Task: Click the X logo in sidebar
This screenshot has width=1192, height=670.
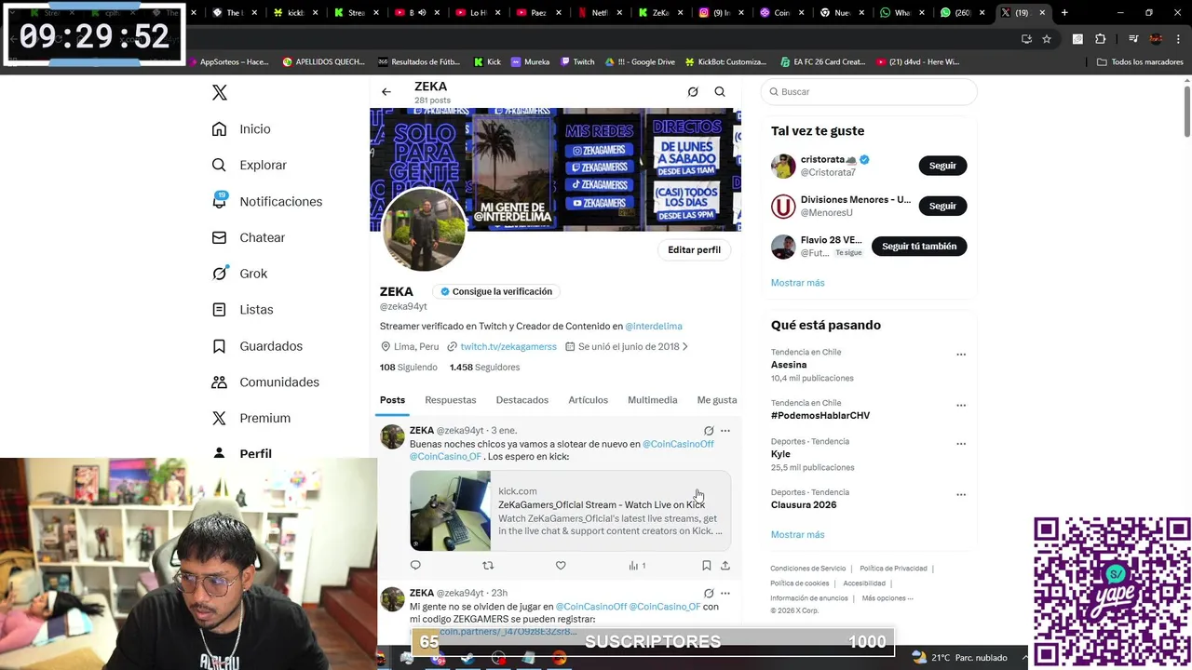Action: [x=220, y=92]
